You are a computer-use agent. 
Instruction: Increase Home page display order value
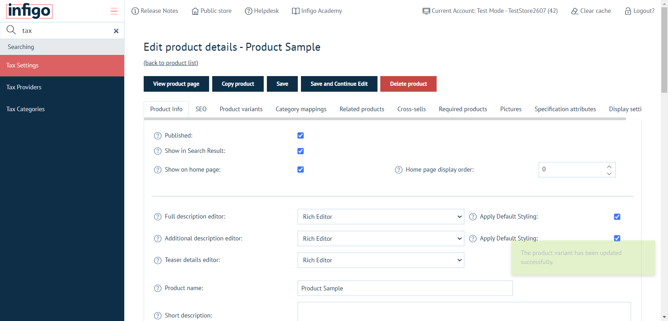point(609,167)
